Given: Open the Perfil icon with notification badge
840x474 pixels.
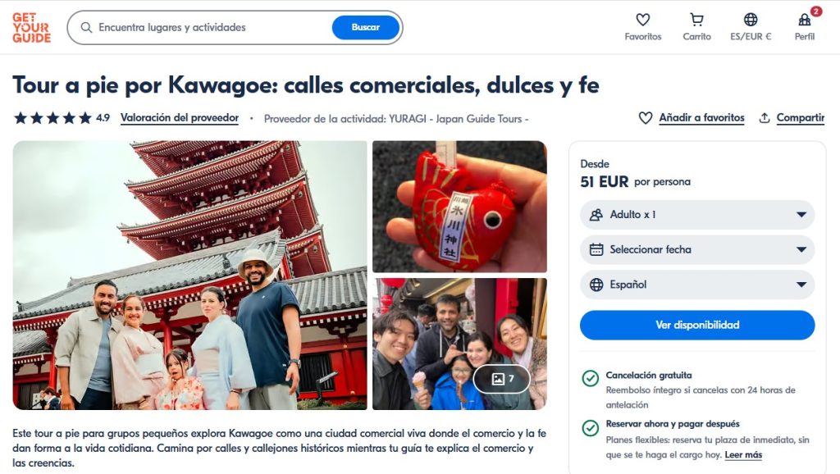Looking at the screenshot, I should 805,20.
